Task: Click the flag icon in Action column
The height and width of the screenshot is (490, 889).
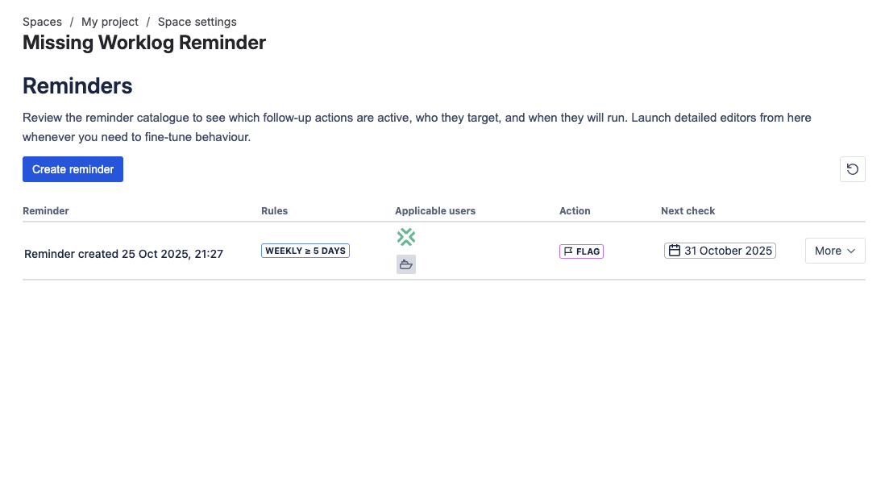Action: click(568, 251)
